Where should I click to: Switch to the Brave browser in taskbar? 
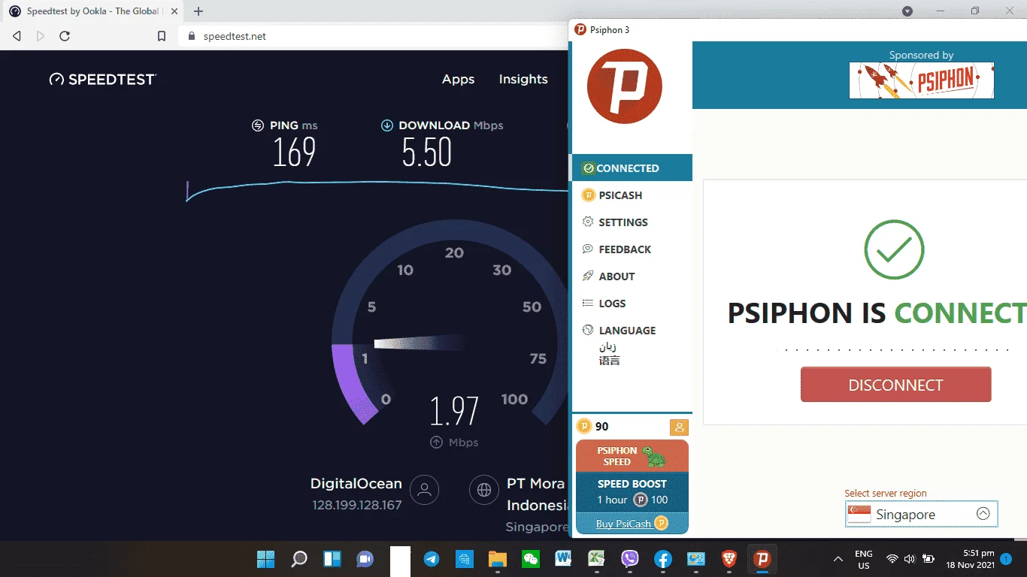[x=729, y=559]
